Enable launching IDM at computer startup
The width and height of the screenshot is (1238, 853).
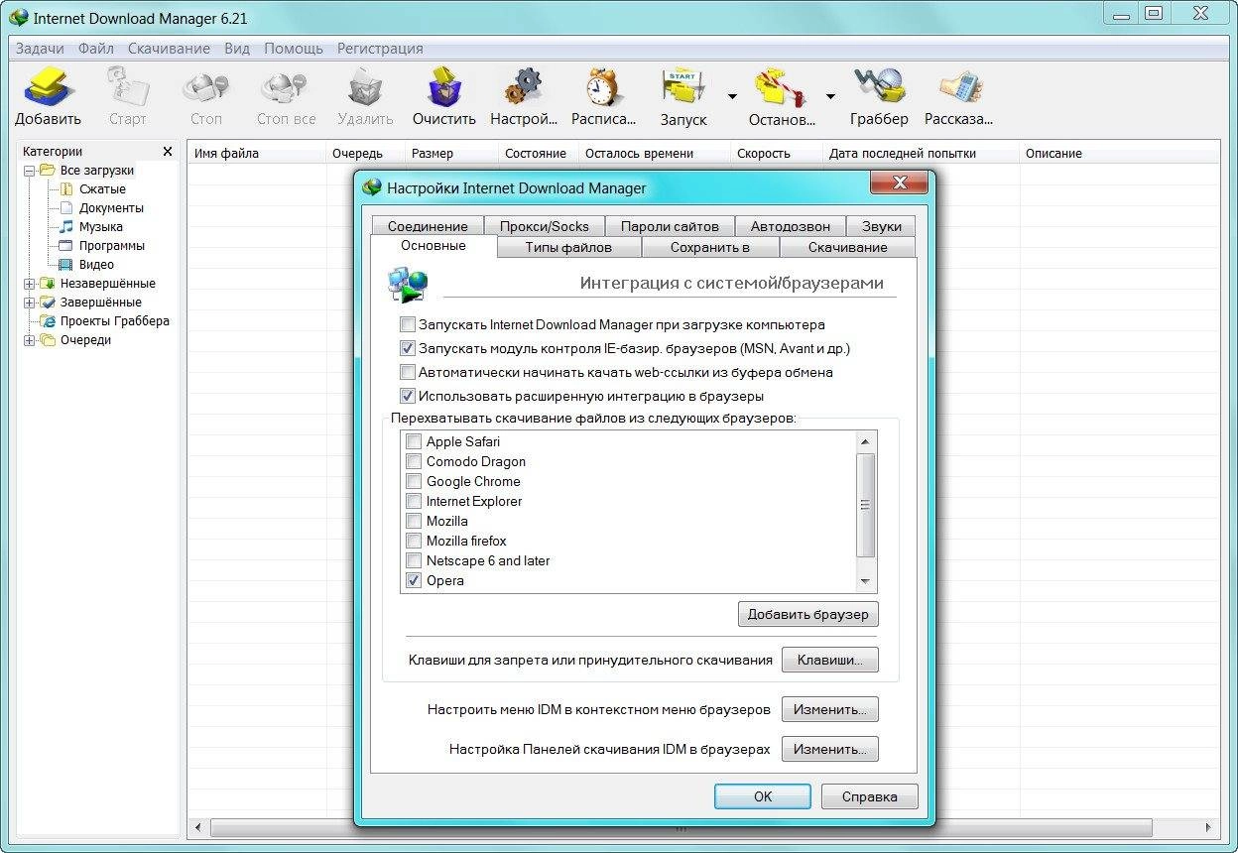pos(407,324)
